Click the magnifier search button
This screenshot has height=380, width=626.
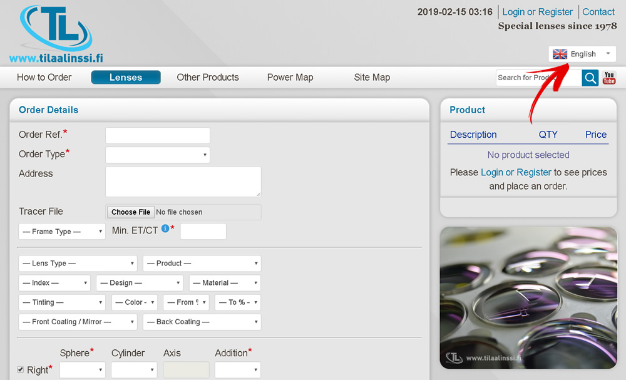point(590,78)
